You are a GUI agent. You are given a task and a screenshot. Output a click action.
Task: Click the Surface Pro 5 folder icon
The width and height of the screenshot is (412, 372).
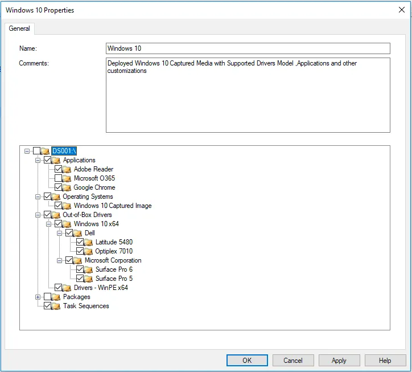[88, 279]
